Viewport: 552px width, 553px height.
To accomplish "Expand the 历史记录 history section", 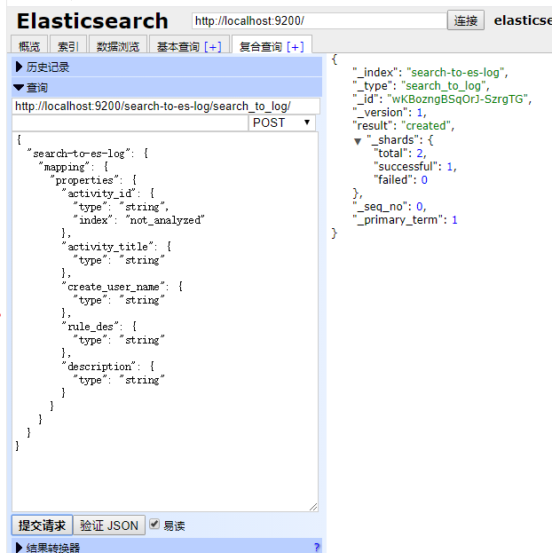I will click(167, 67).
